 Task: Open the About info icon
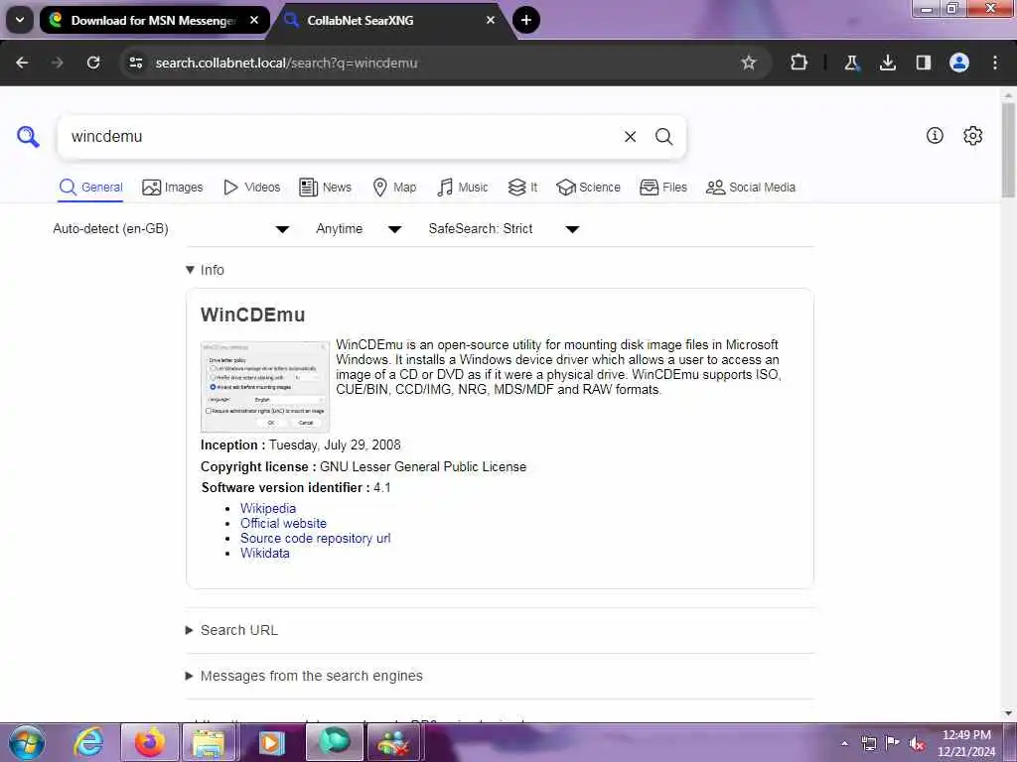tap(935, 135)
